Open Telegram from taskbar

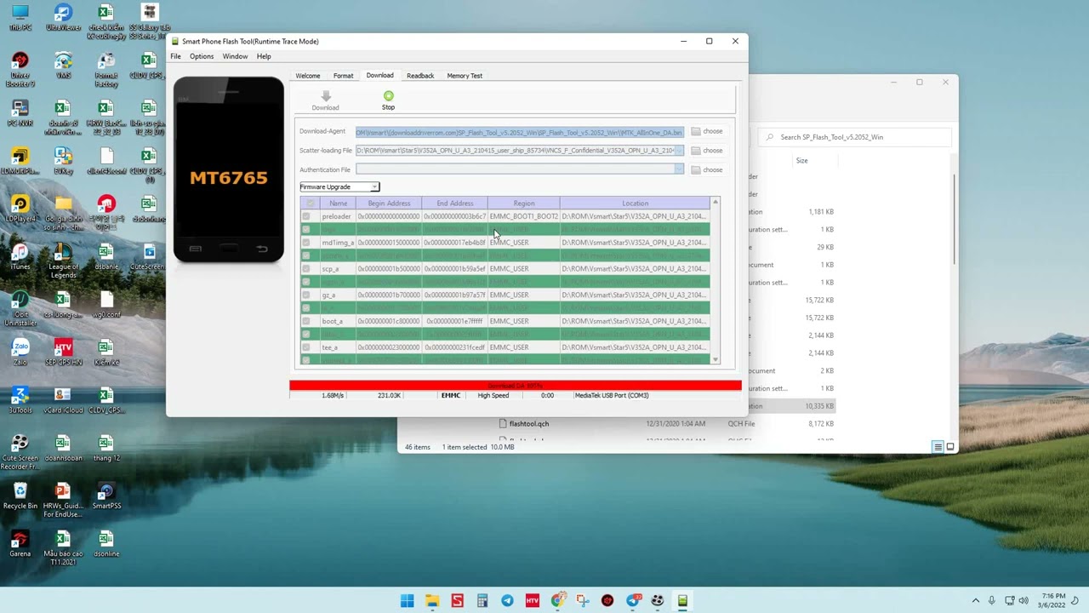click(507, 600)
